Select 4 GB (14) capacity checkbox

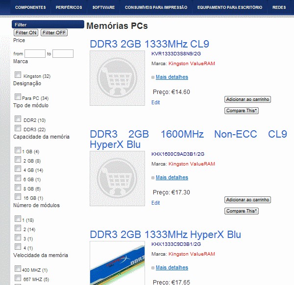coord(18,168)
